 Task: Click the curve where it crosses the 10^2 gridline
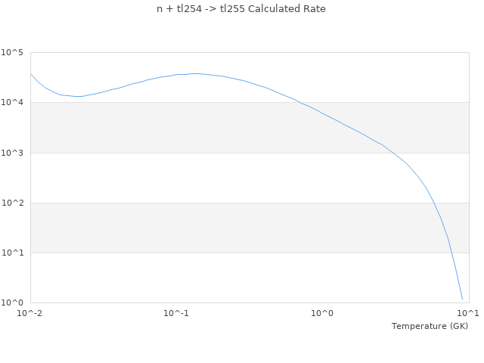point(433,203)
